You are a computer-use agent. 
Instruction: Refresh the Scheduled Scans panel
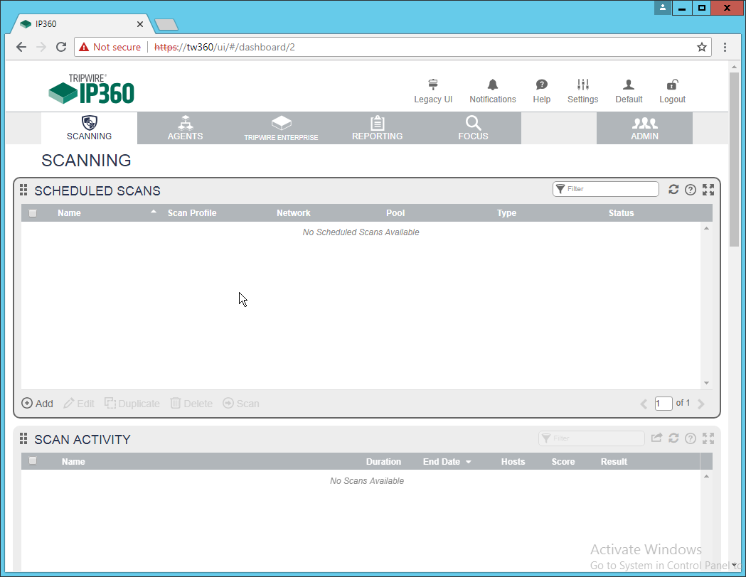(x=673, y=190)
